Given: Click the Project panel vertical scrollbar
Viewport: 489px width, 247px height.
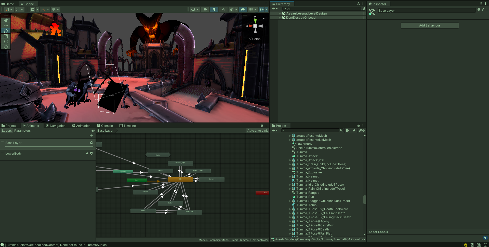Looking at the screenshot, I should point(365,200).
